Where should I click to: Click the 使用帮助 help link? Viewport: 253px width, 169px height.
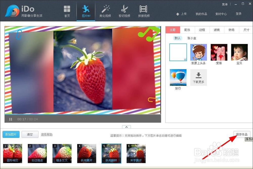47,134
